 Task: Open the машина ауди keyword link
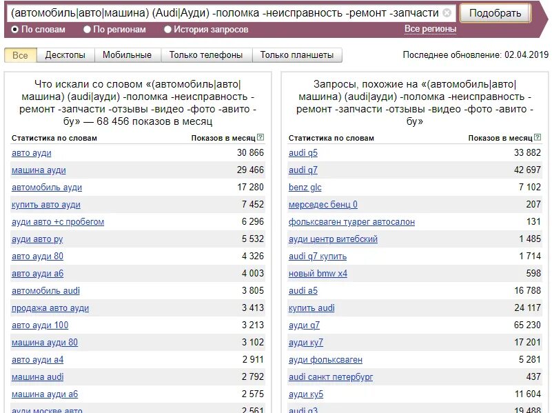pyautogui.click(x=39, y=170)
